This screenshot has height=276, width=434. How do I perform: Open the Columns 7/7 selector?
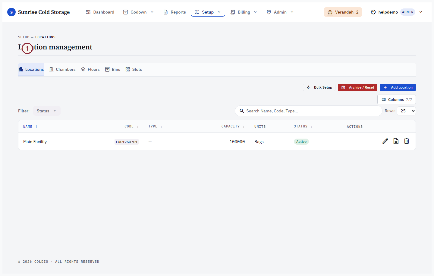tap(397, 99)
